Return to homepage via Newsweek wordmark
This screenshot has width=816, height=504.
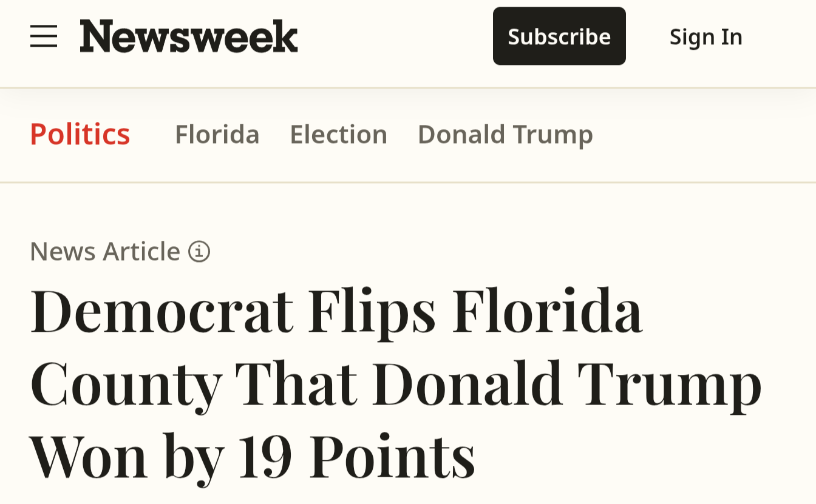[x=189, y=36]
